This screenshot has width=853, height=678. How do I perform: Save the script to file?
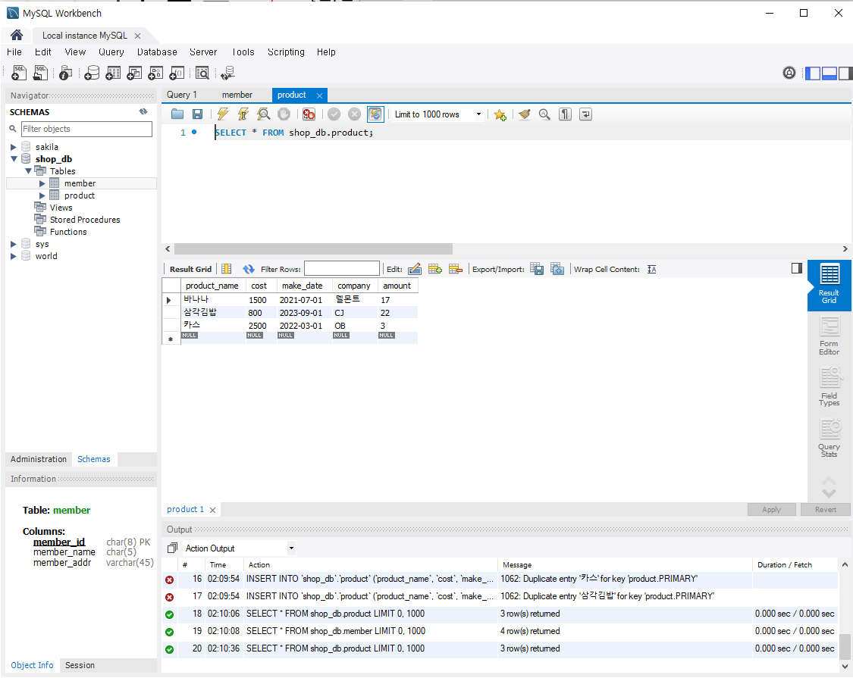(197, 114)
